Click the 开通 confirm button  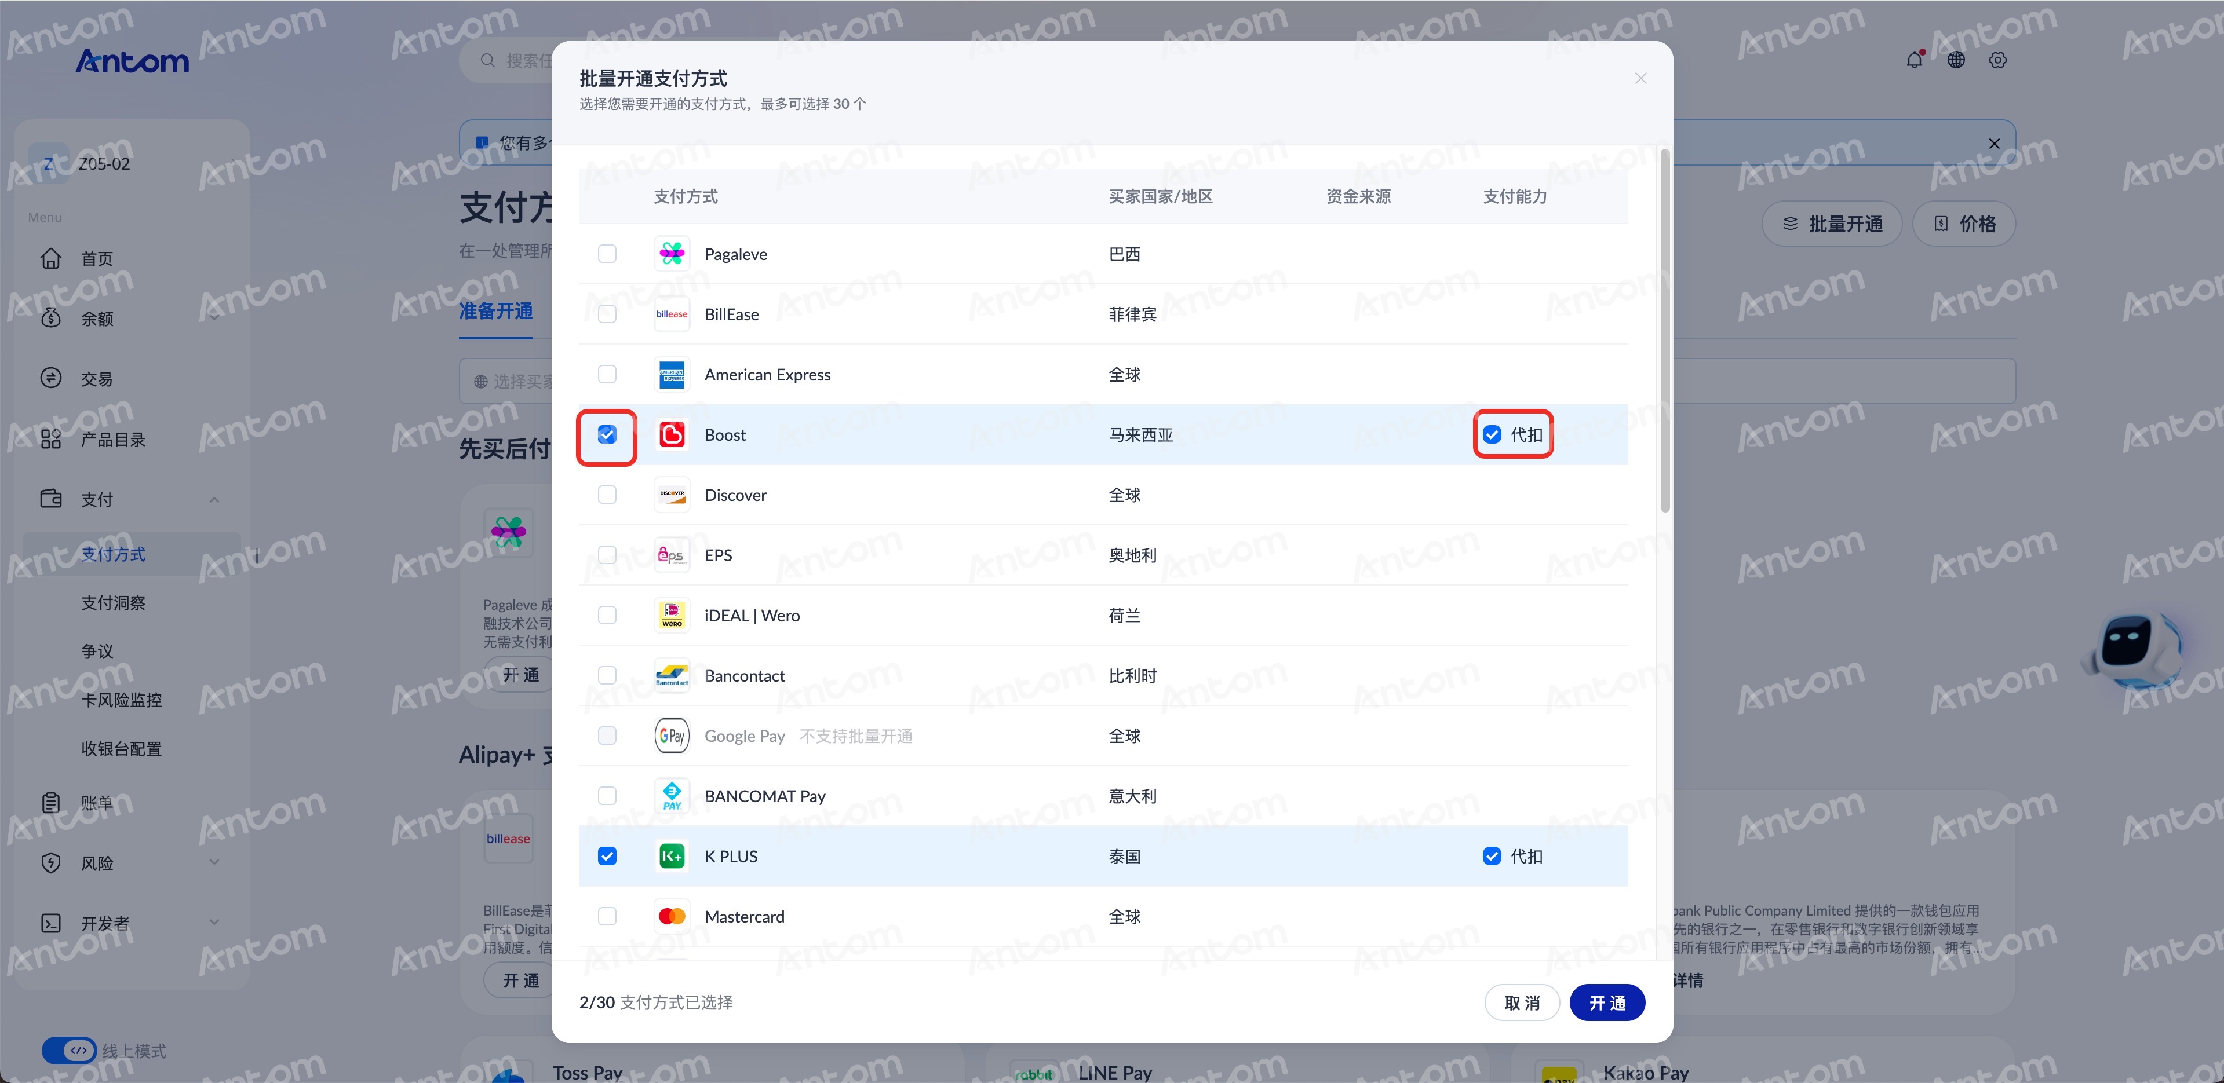(x=1607, y=1002)
